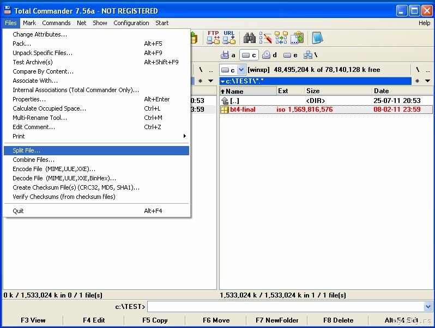Expand the Print submenu arrow
This screenshot has height=328, width=435.
pos(185,136)
